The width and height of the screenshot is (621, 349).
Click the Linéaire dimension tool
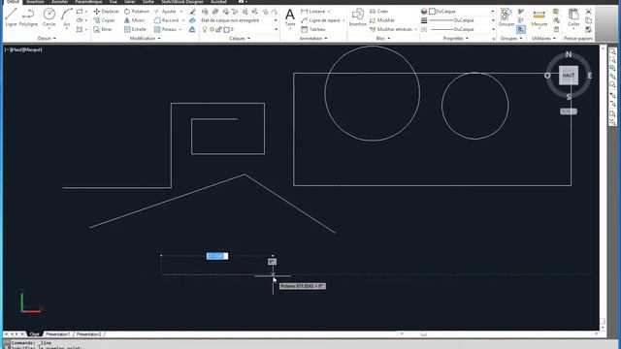(x=312, y=12)
